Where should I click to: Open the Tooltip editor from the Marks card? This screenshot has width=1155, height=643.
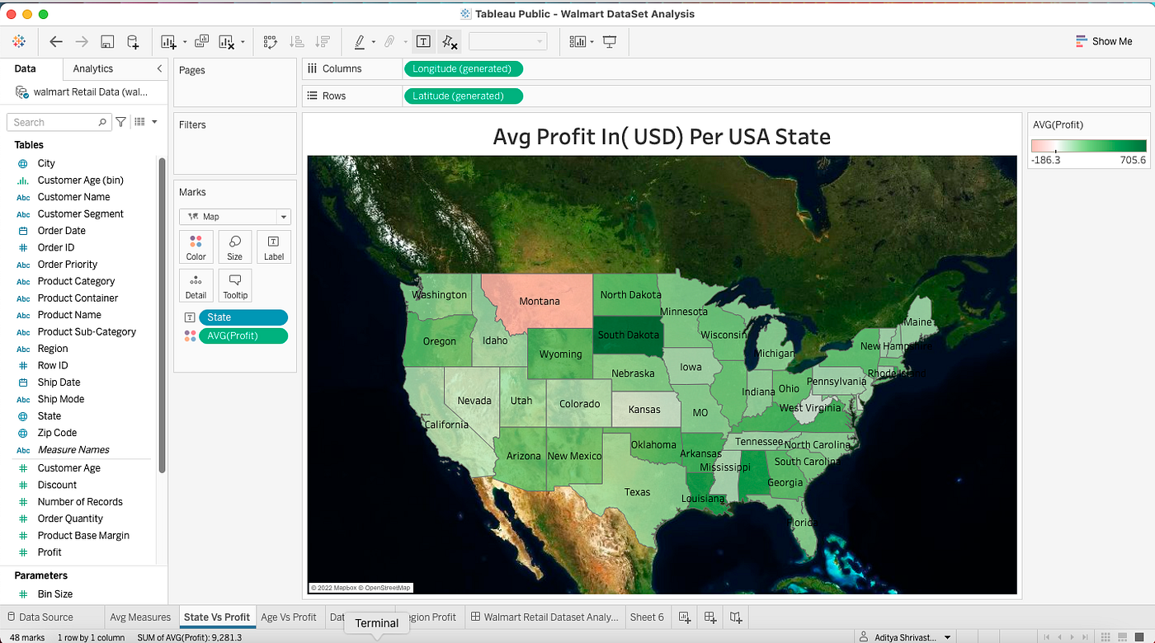tap(234, 284)
